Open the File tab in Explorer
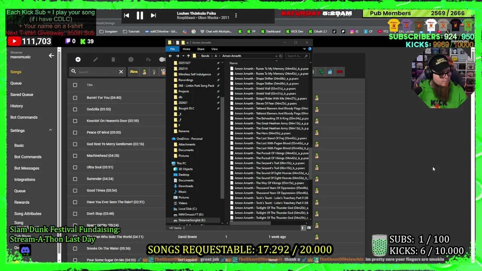The width and height of the screenshot is (482, 271). pos(172,49)
